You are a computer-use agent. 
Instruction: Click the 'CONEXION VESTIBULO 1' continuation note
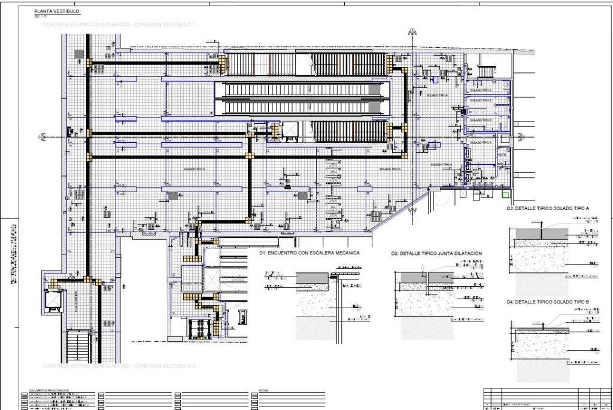(x=119, y=25)
